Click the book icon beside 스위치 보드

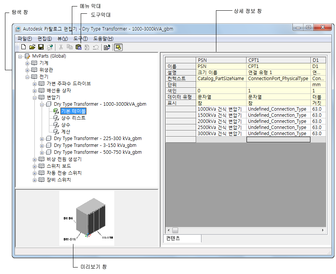[x=41, y=166]
